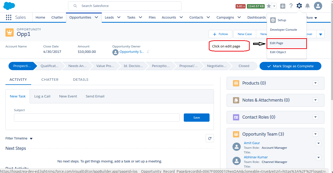Image resolution: width=333 pixels, height=173 pixels.
Task: Click the Notes & Attachments icon
Action: pos(236,100)
